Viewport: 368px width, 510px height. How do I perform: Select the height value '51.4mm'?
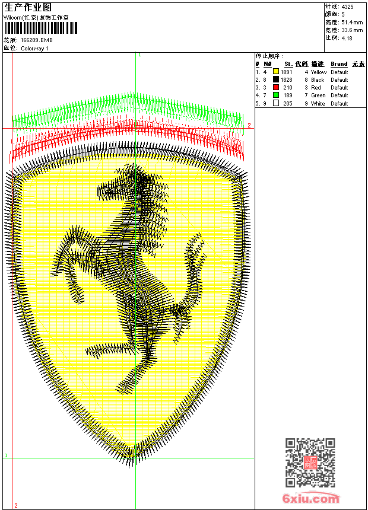(x=352, y=22)
